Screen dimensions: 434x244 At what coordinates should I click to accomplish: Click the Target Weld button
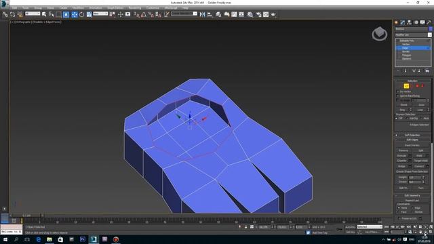420,161
